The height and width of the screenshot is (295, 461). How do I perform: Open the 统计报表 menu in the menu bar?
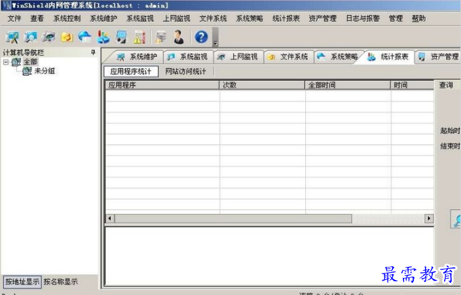(286, 18)
